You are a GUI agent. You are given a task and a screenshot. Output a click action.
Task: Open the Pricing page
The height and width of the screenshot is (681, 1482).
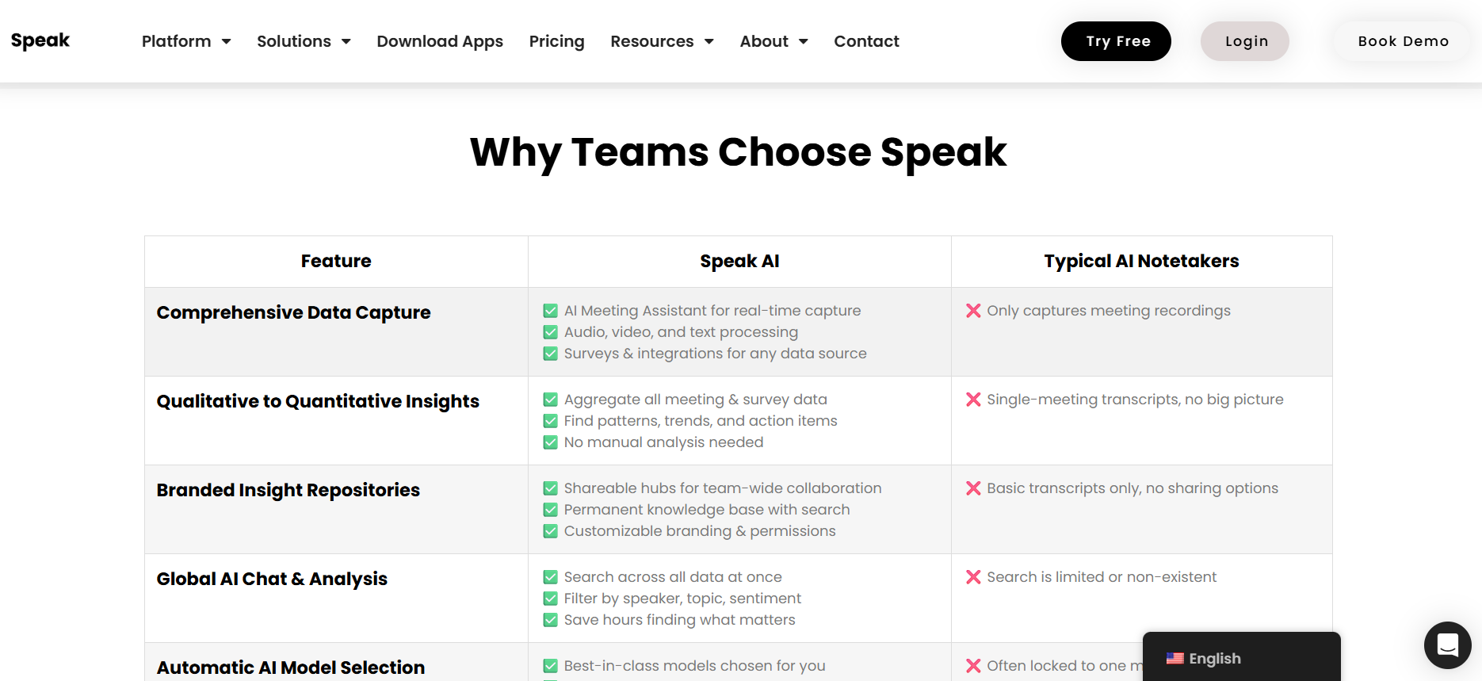click(556, 41)
